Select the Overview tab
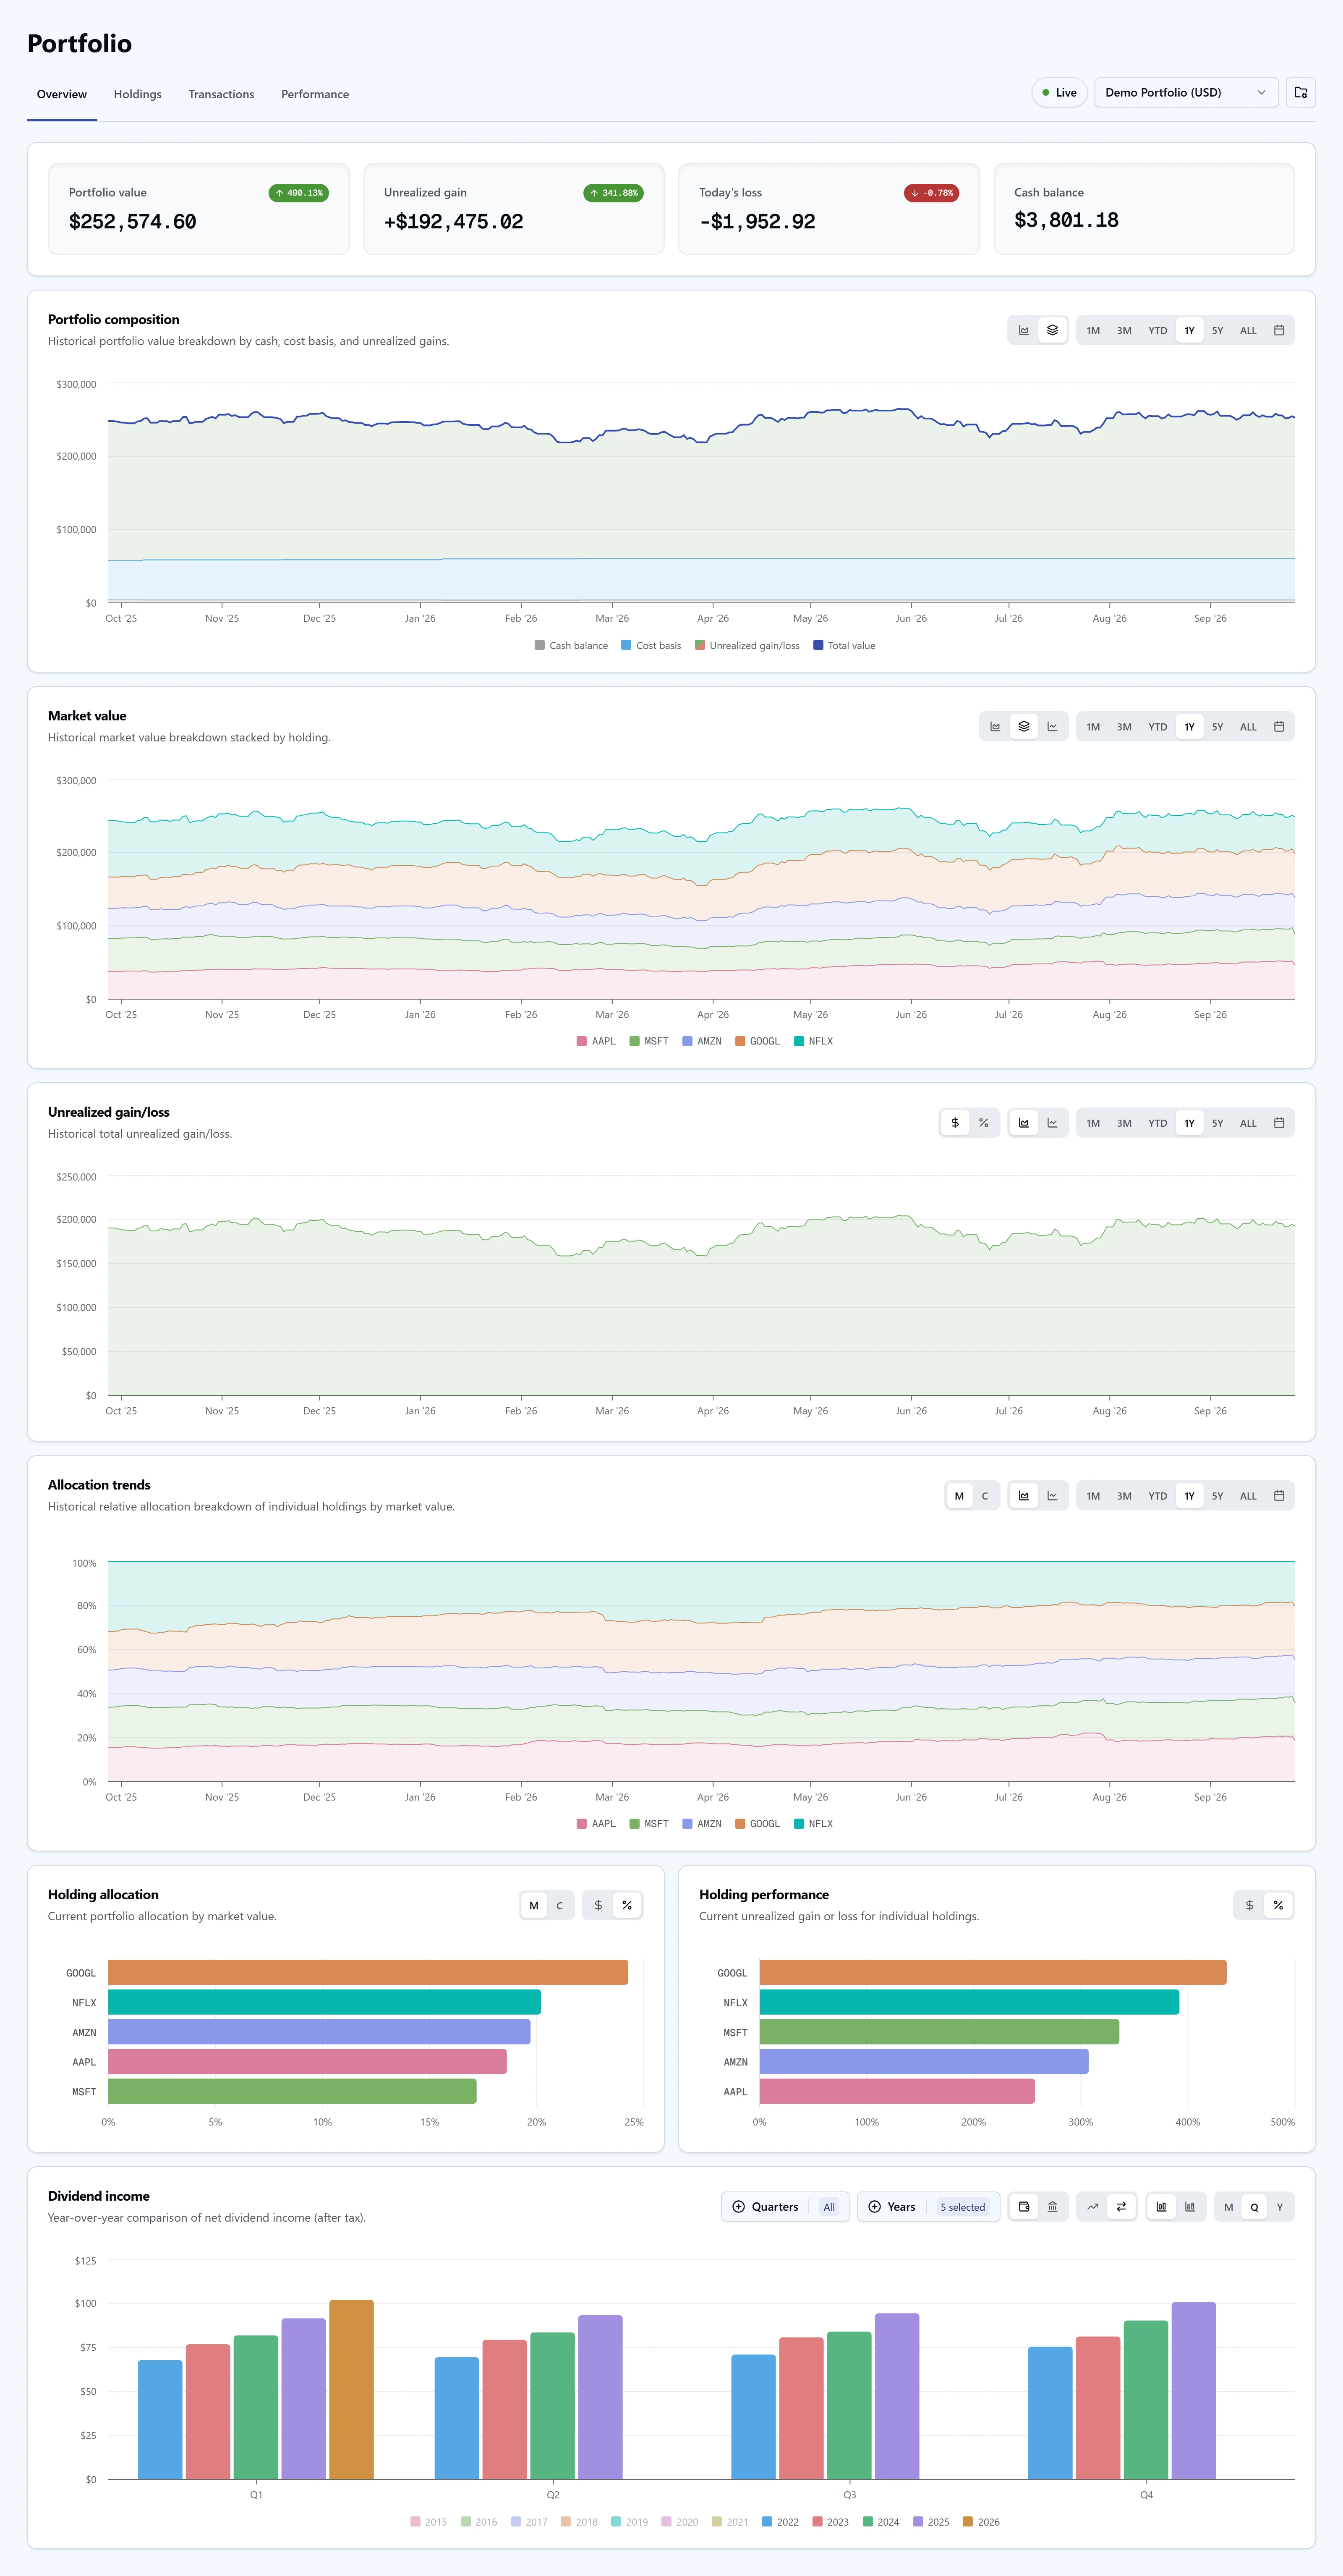 [62, 94]
